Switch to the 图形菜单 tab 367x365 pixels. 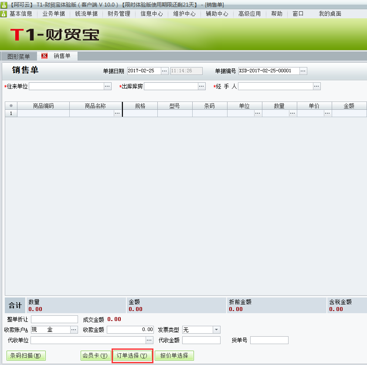point(20,56)
